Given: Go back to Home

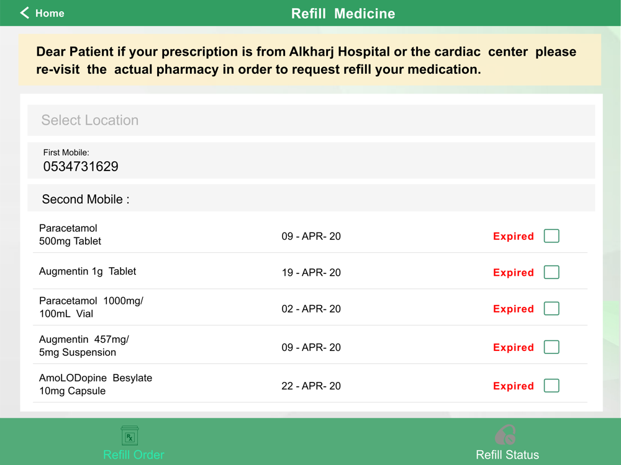Looking at the screenshot, I should coord(49,13).
